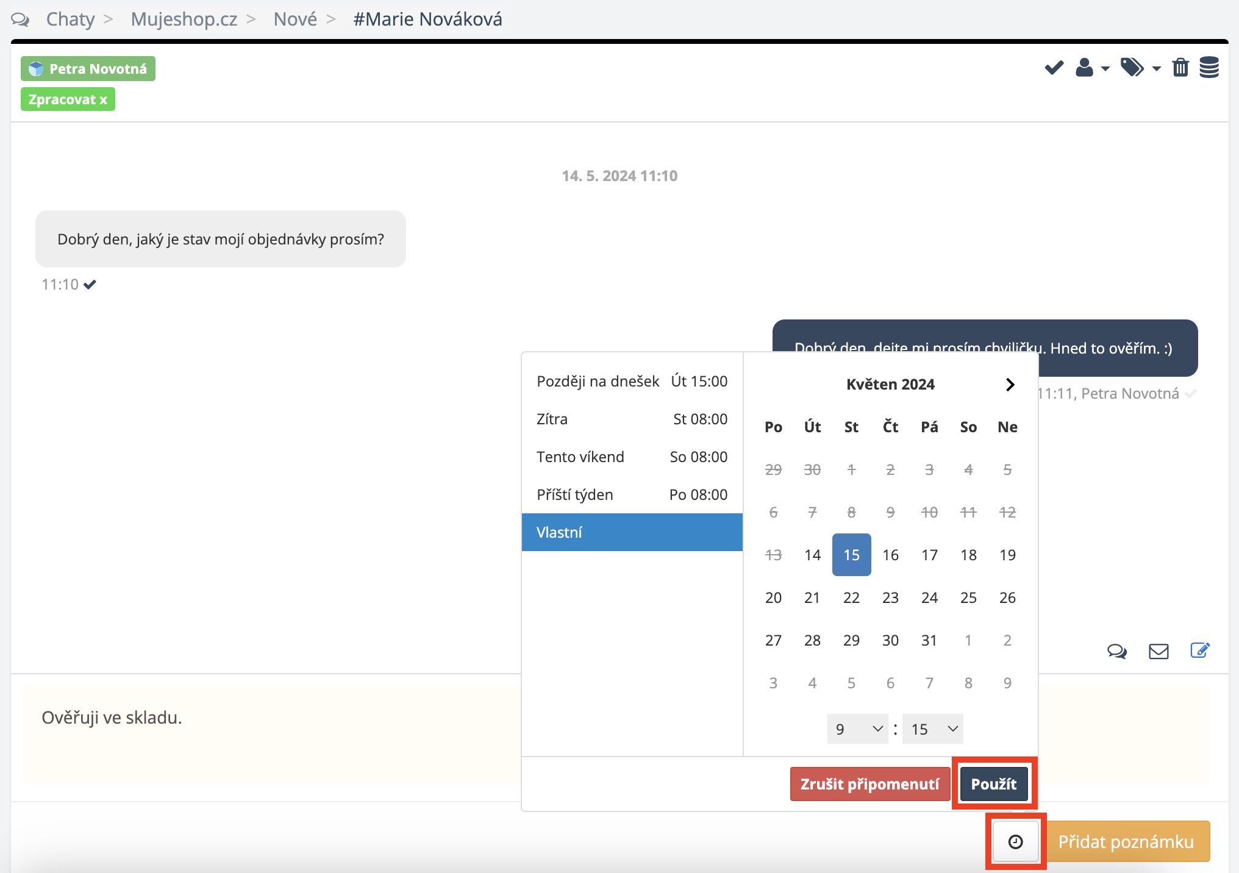Pick day 22 in the calendar
This screenshot has width=1239, height=873.
click(851, 598)
